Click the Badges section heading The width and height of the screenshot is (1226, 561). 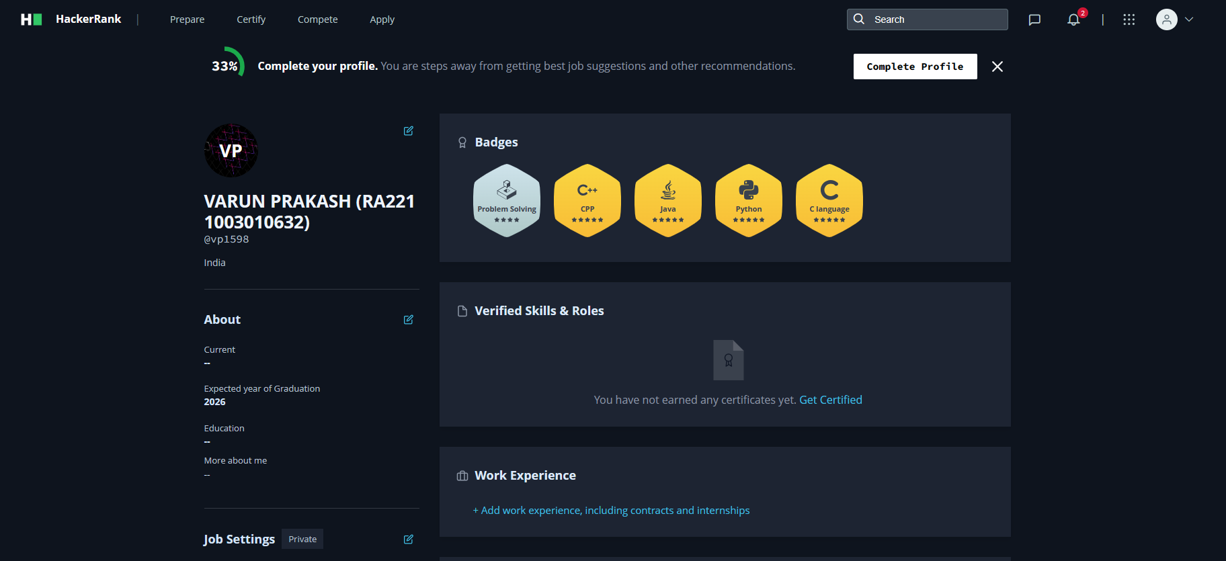(x=496, y=142)
